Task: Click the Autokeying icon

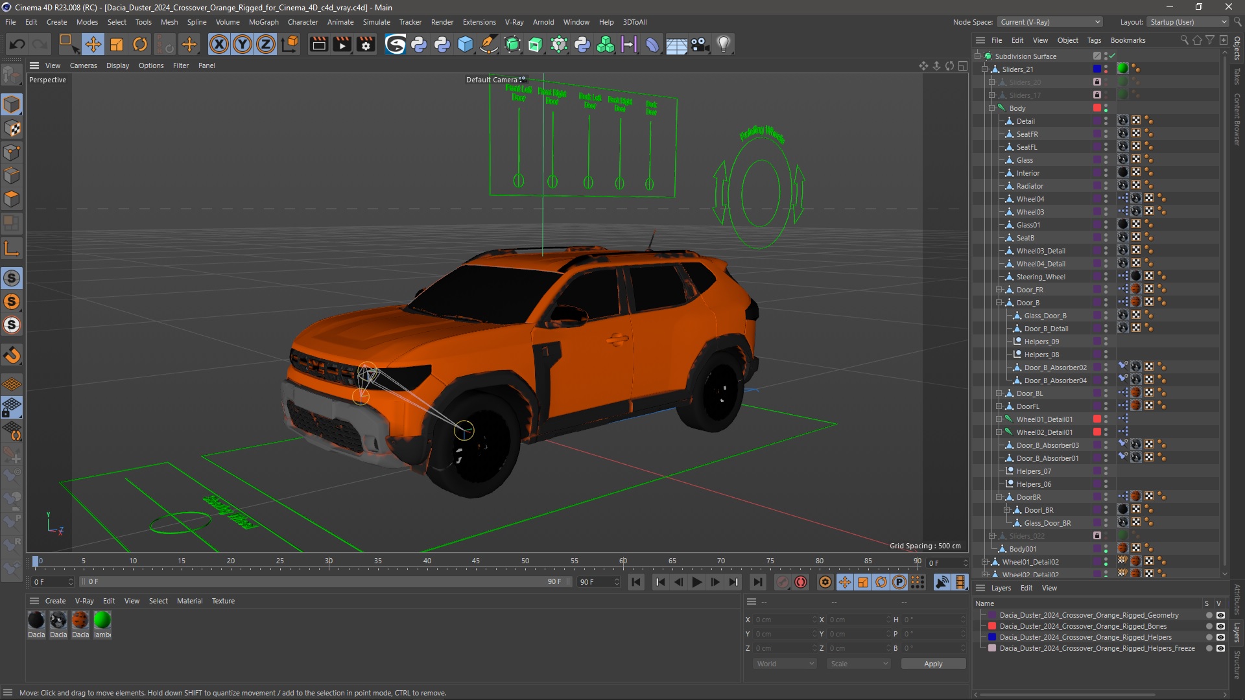Action: point(801,582)
